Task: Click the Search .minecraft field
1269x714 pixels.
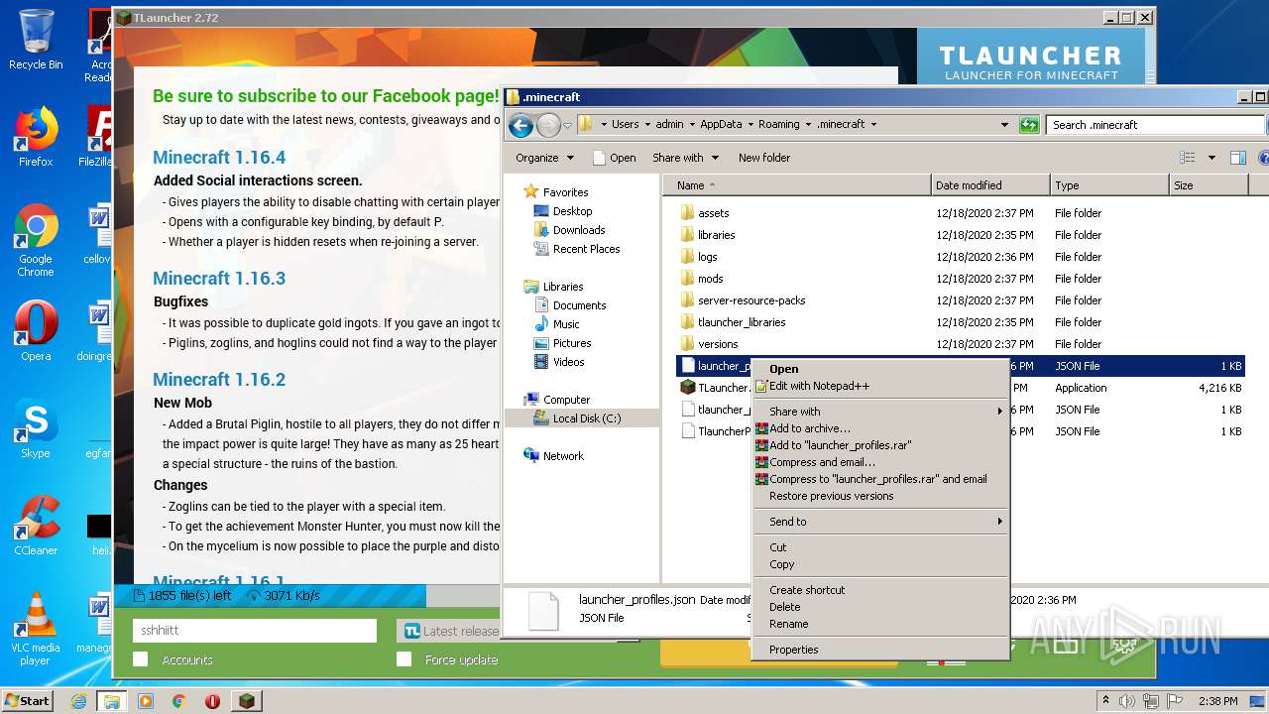Action: point(1155,125)
